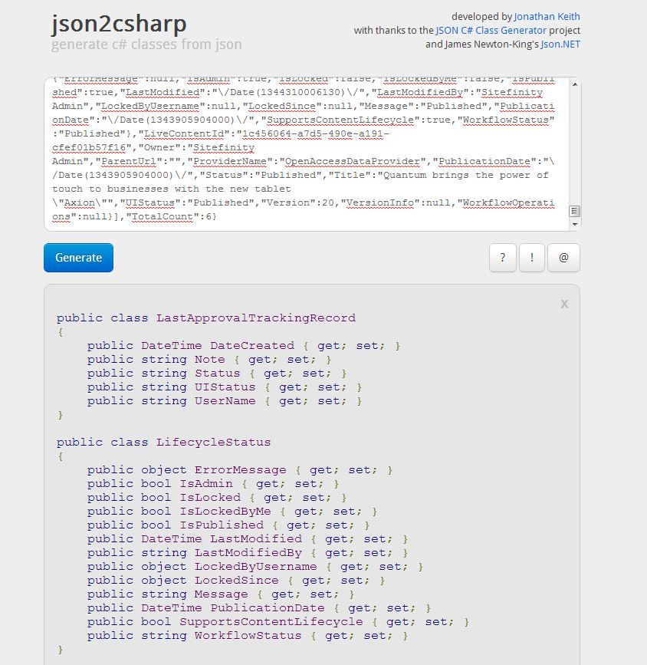
Task: Click the Generate button
Action: point(78,258)
